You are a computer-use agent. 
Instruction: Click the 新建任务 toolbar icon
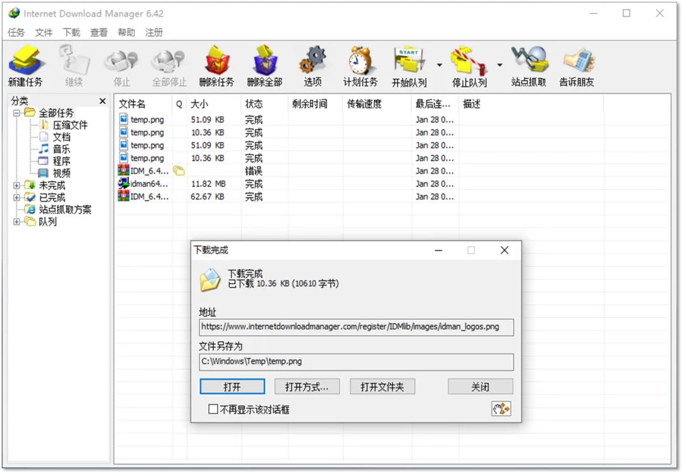click(25, 66)
